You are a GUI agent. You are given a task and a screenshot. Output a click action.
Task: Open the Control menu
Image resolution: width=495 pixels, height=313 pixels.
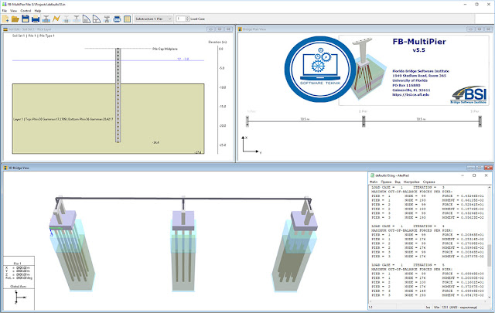pos(26,11)
